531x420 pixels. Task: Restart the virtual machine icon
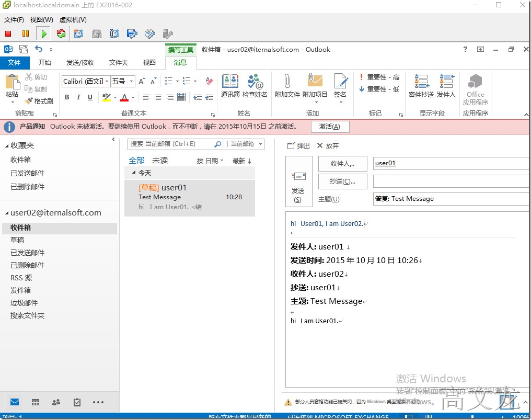pyautogui.click(x=61, y=33)
